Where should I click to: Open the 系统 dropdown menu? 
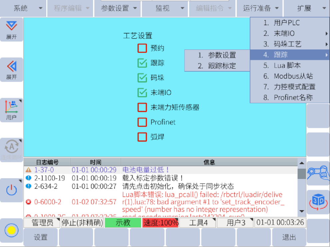click(28, 8)
